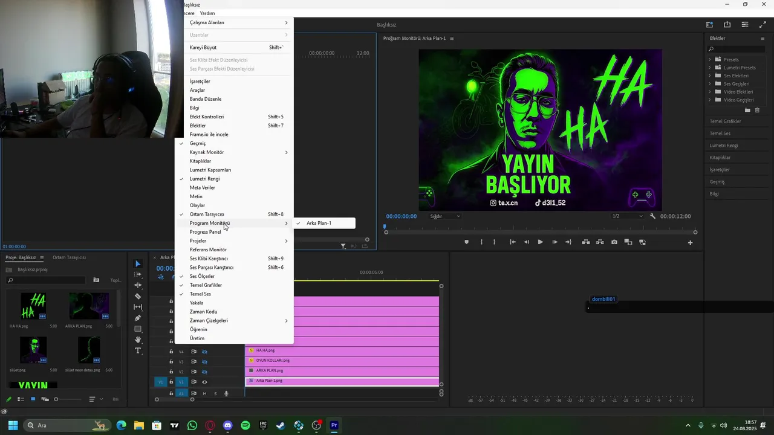
Task: Delete custom item trash icon in Effects
Action: coord(757,110)
